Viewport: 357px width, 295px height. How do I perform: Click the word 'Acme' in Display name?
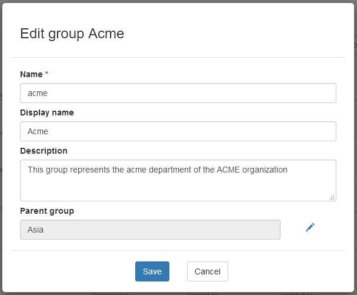pos(38,131)
